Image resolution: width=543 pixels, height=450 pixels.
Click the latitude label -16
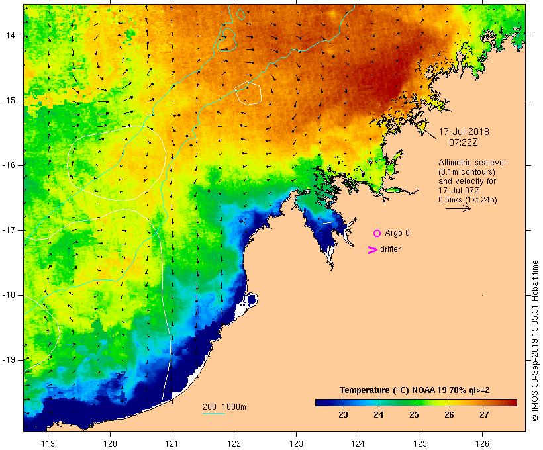[9, 165]
